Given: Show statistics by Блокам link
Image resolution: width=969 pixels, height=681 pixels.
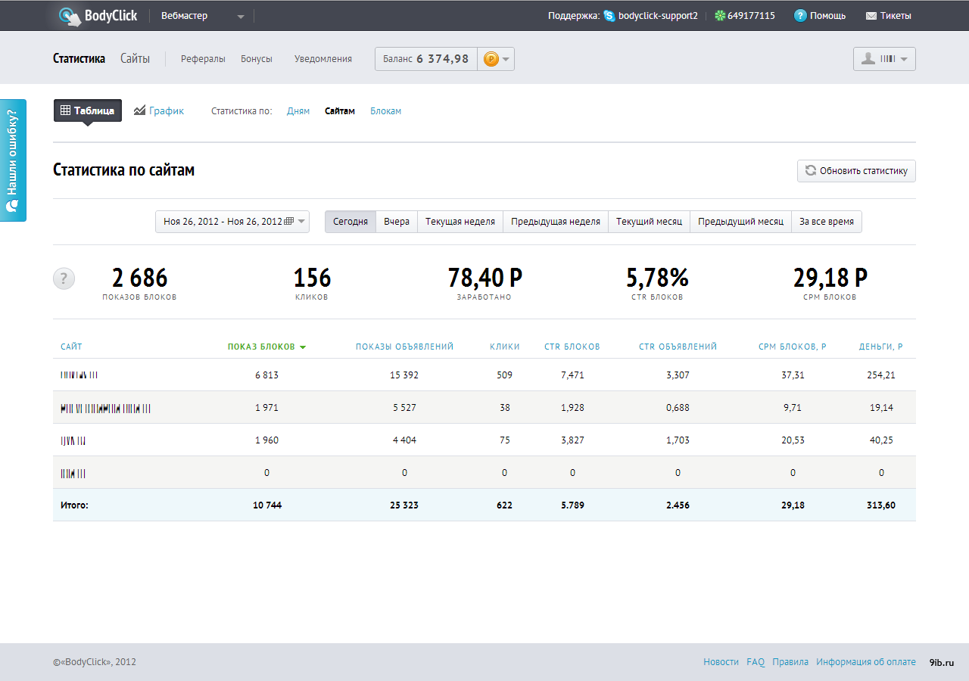Looking at the screenshot, I should point(385,111).
